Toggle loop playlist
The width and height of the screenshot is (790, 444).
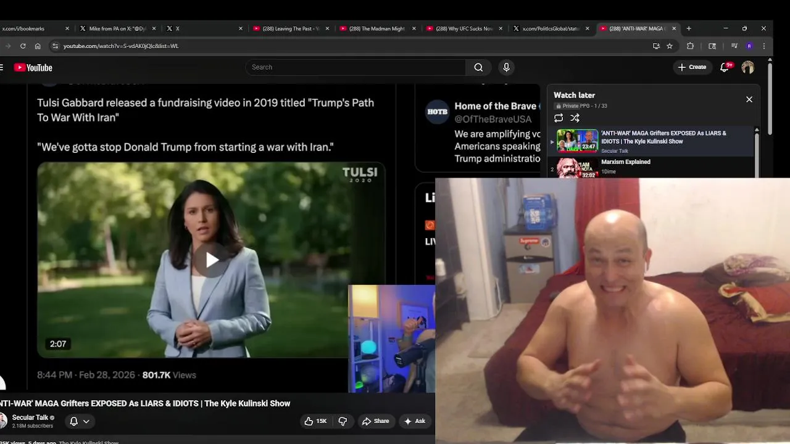pyautogui.click(x=559, y=118)
